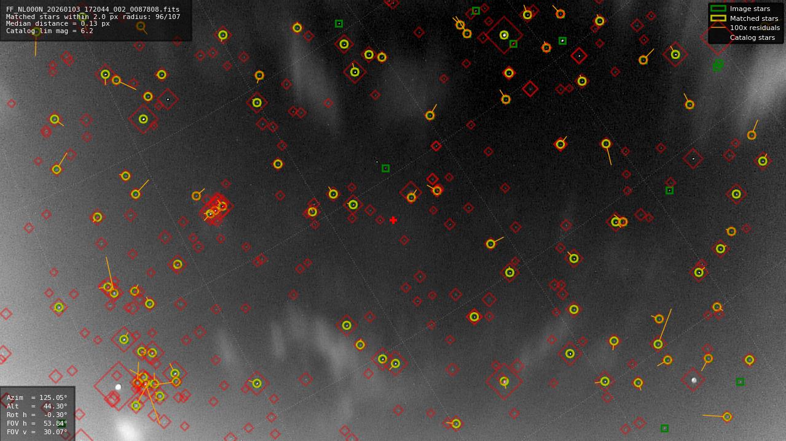The height and width of the screenshot is (441, 786).
Task: Select the FITS file name text
Action: pos(93,10)
